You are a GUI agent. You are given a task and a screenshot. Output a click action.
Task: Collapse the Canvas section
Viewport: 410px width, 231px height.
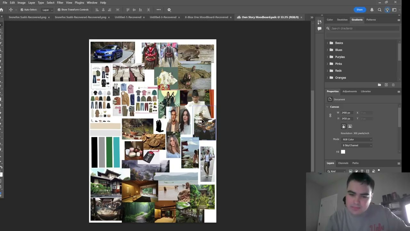[x=327, y=107]
